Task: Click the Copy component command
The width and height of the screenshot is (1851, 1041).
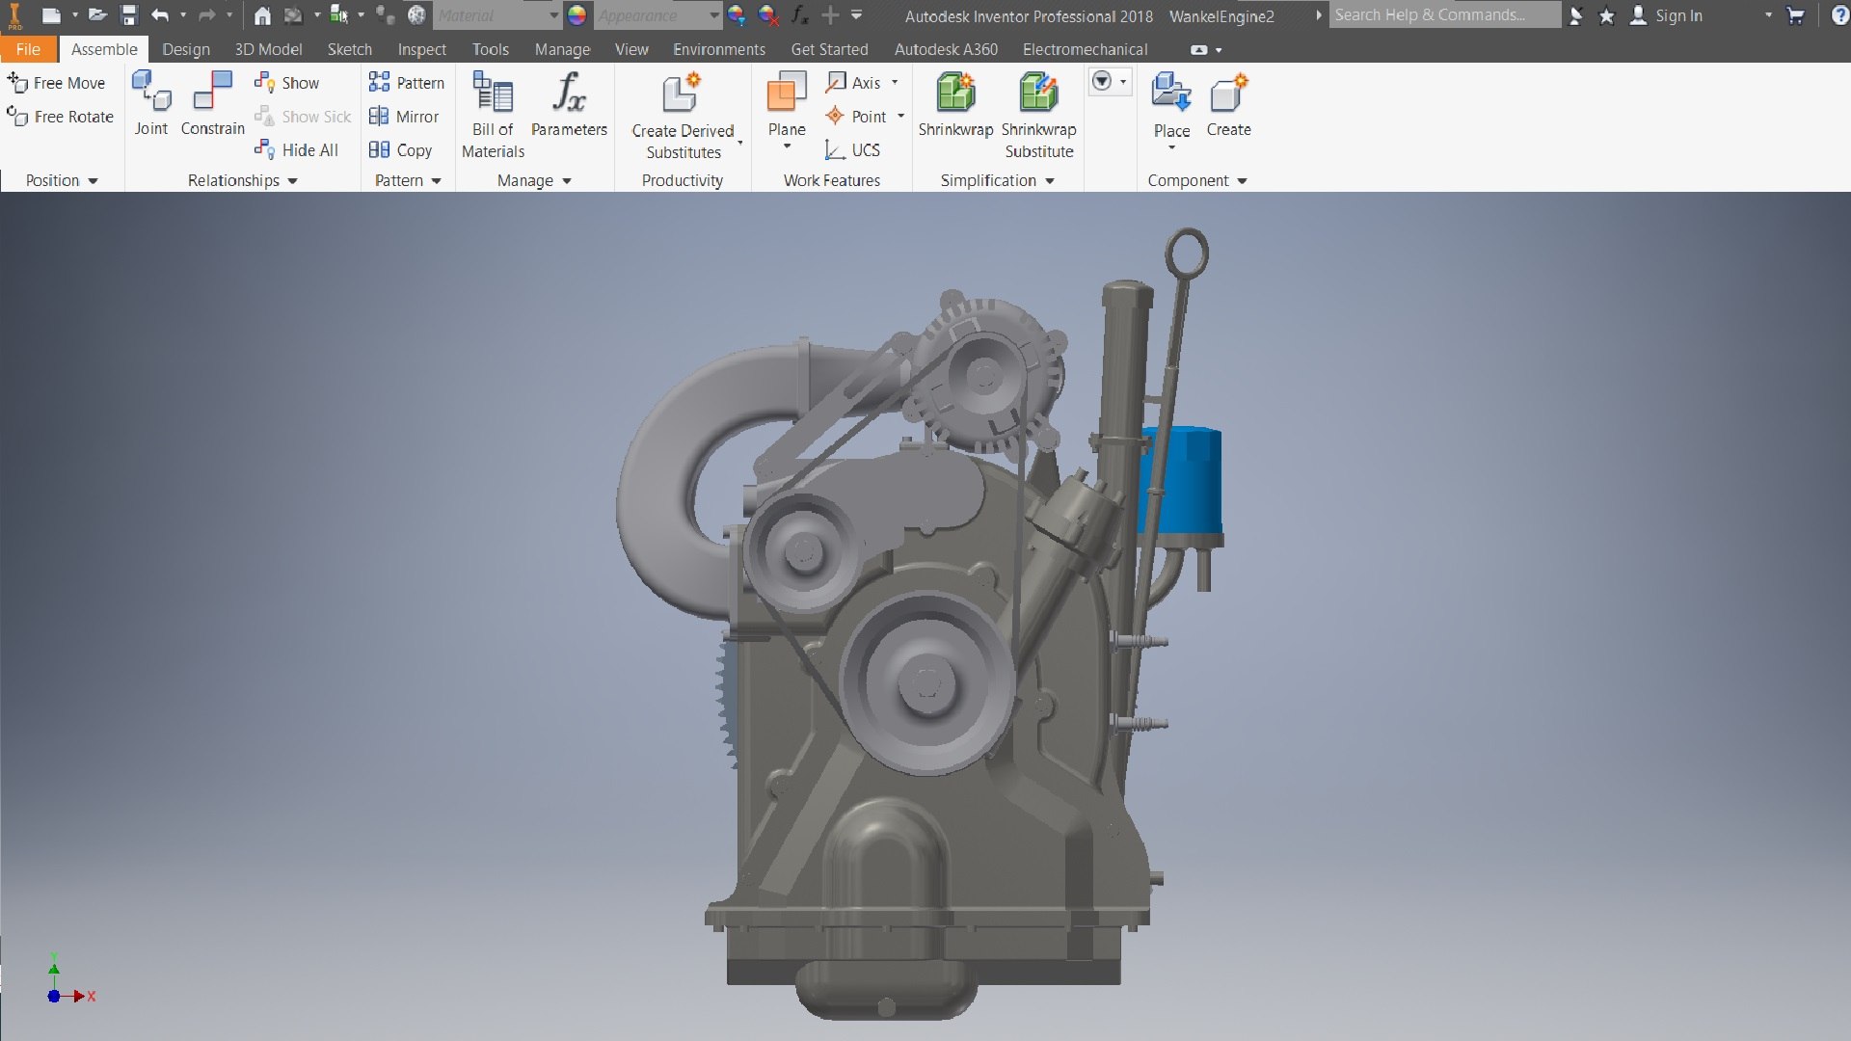Action: [x=400, y=150]
